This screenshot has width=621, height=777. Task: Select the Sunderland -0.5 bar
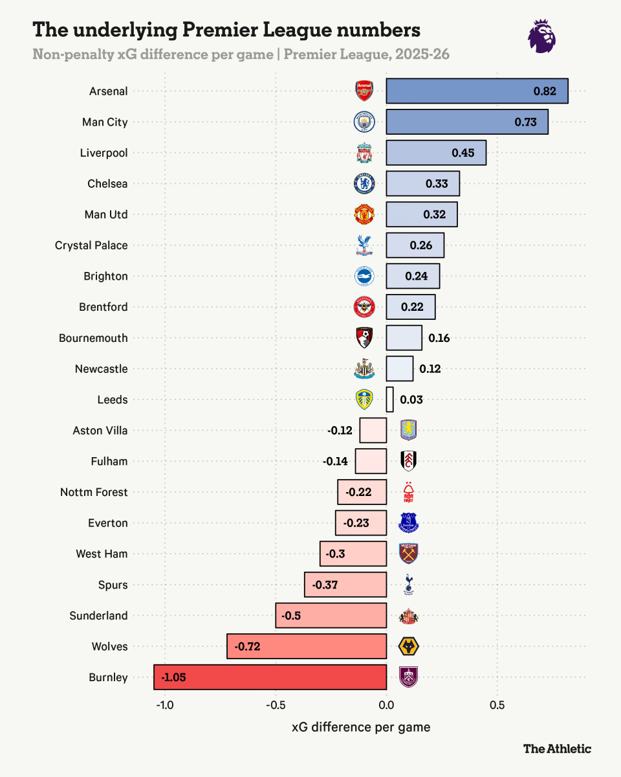(x=331, y=616)
